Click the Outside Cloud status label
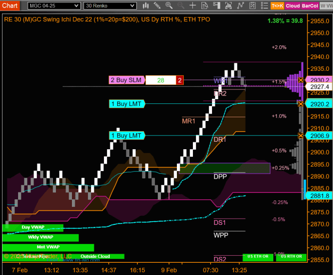 coord(95,256)
